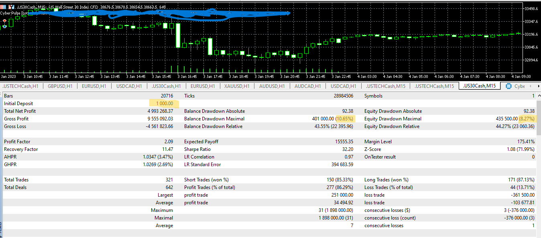
Task: Click the active .US30Cash,M15 tab
Action: 479,86
